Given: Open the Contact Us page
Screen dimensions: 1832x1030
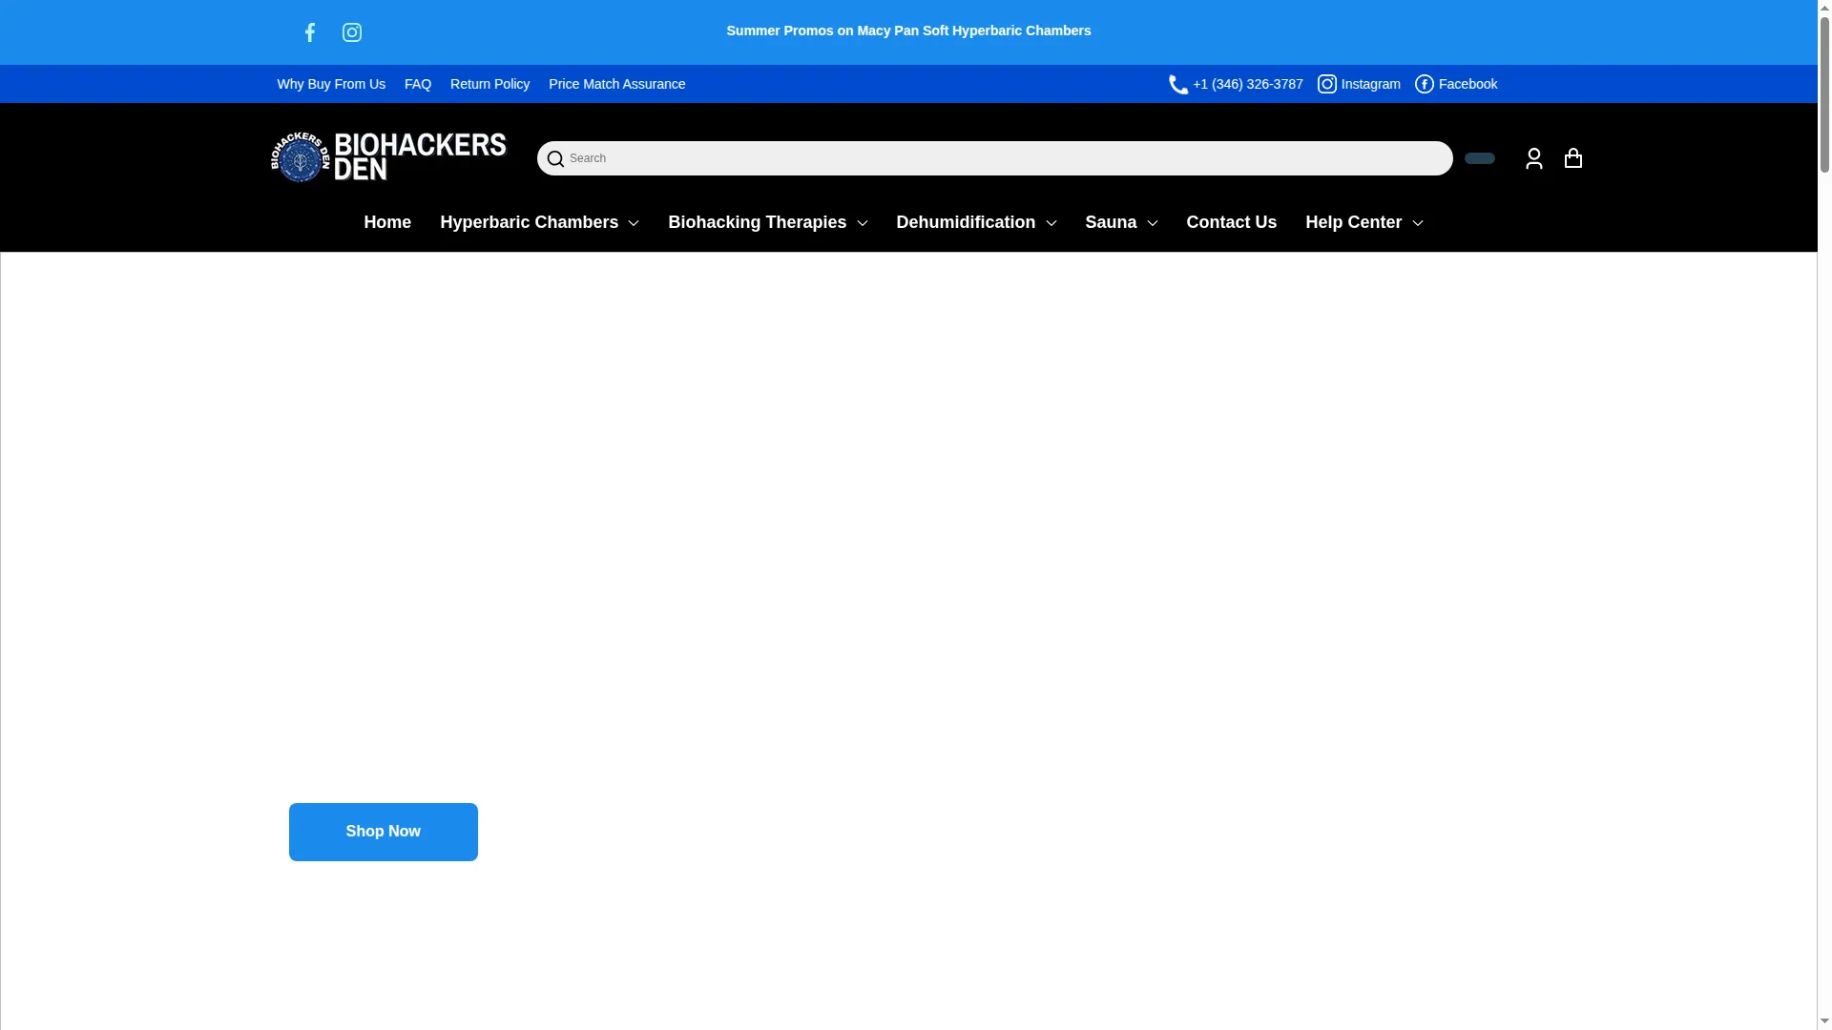Looking at the screenshot, I should tap(1231, 222).
